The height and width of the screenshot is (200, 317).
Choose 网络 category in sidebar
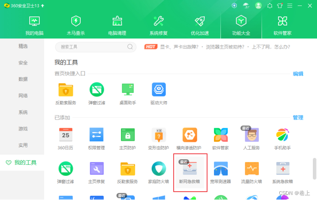(x=23, y=96)
